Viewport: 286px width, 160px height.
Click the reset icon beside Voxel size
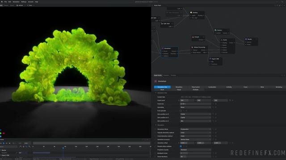[x=213, y=104]
